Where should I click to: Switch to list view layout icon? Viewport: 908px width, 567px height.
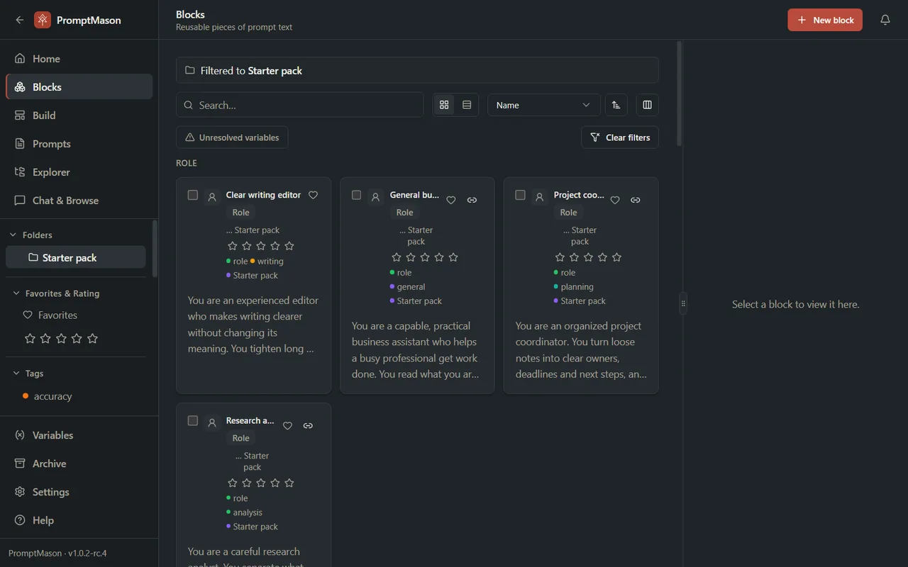coord(467,105)
